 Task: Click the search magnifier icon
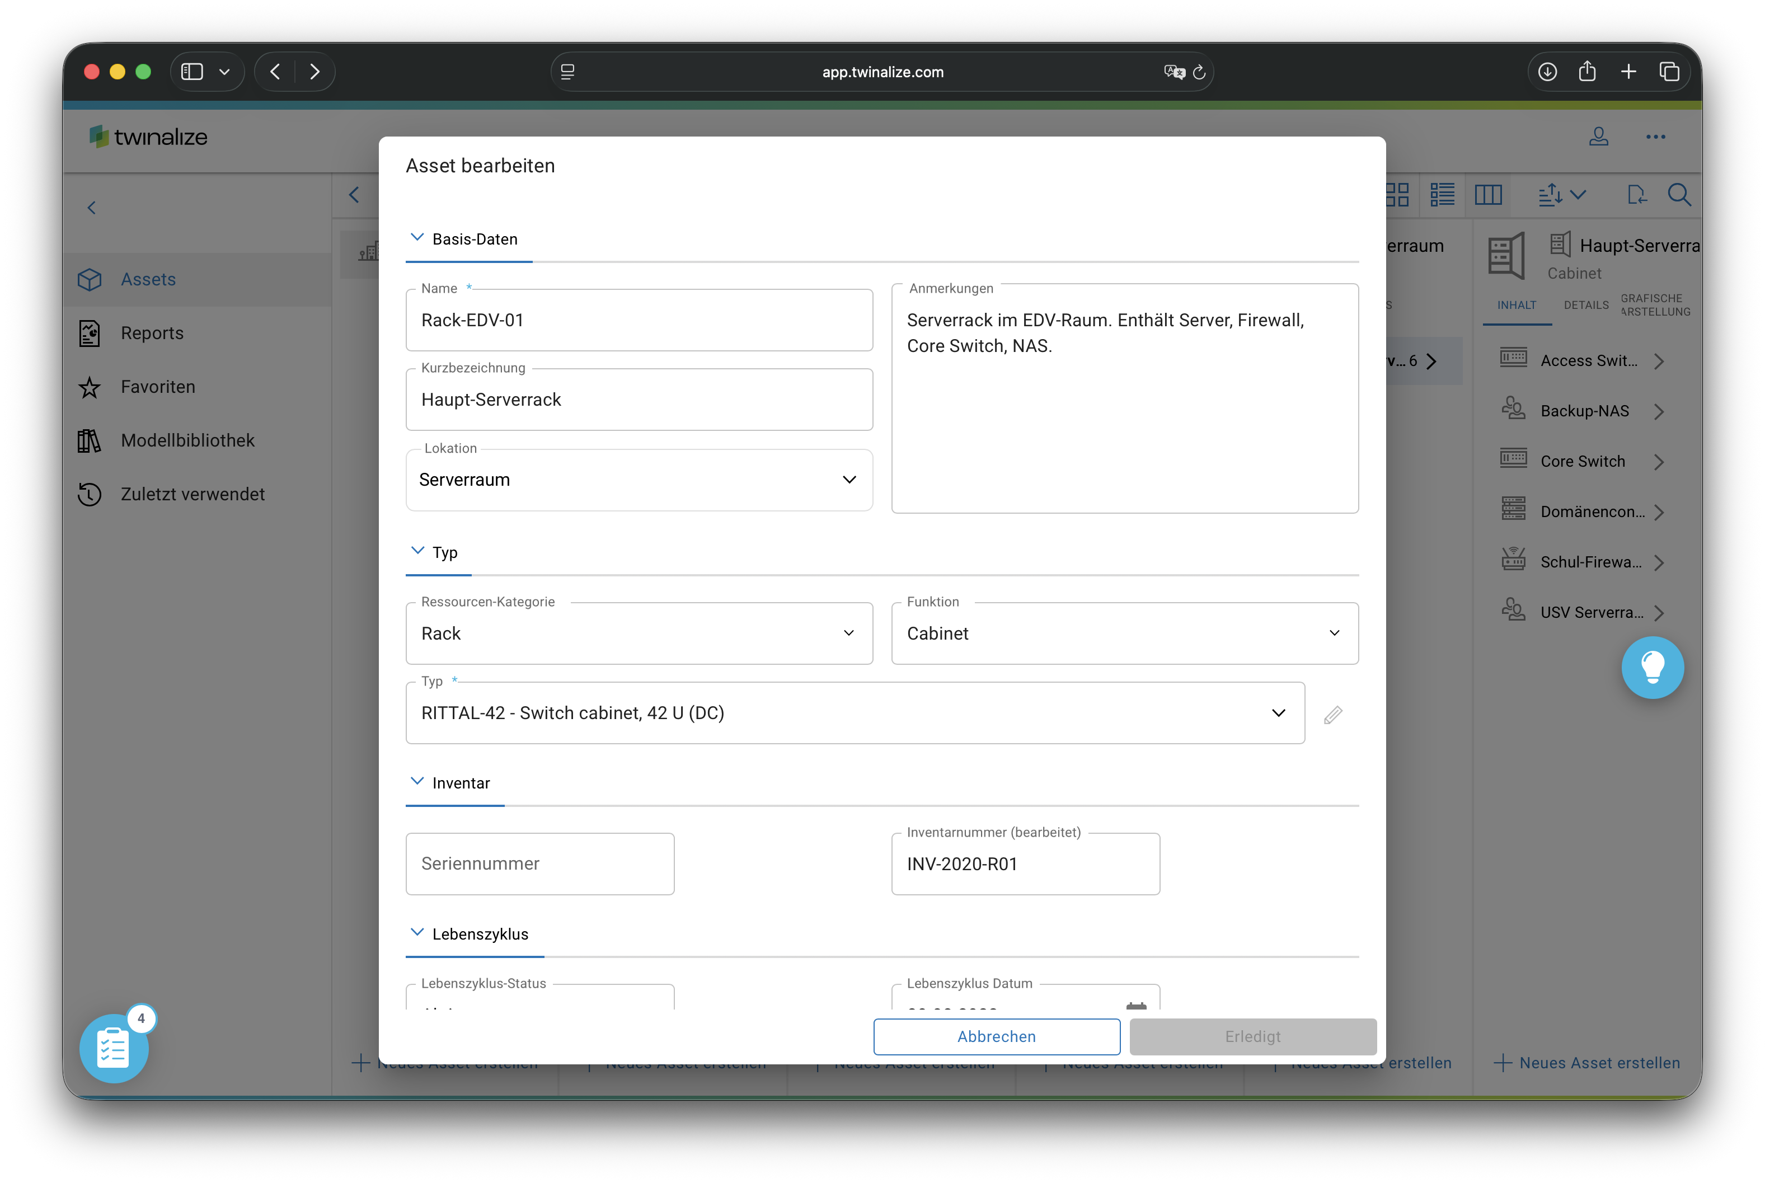click(1678, 195)
